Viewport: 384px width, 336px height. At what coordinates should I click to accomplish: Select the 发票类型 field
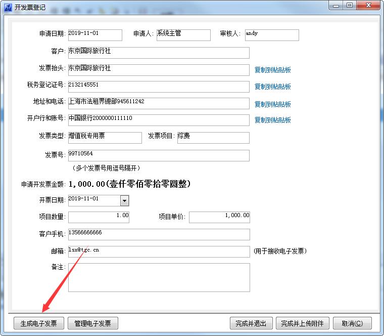[x=105, y=138]
